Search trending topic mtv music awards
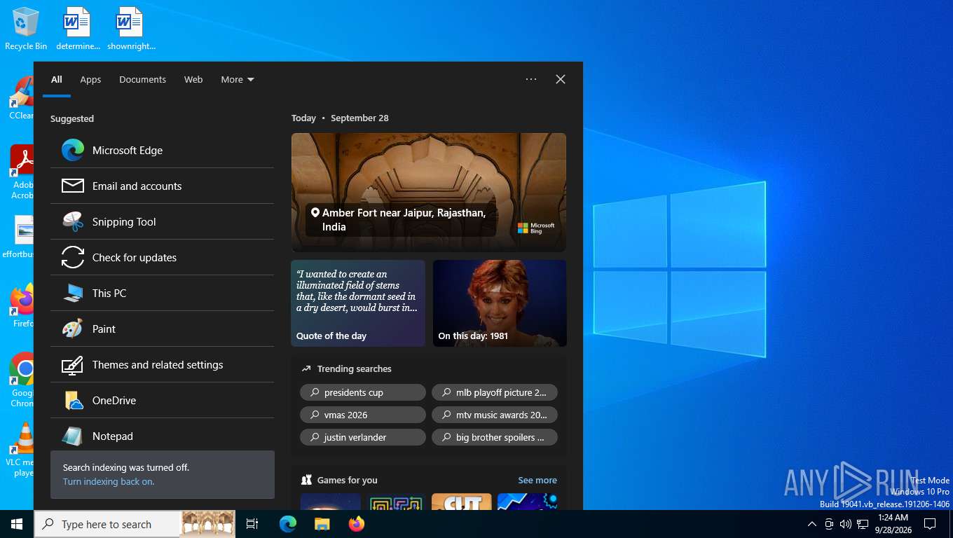 click(x=495, y=415)
